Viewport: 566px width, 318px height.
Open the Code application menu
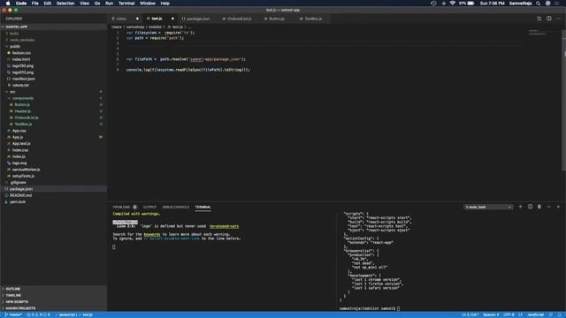tap(21, 4)
